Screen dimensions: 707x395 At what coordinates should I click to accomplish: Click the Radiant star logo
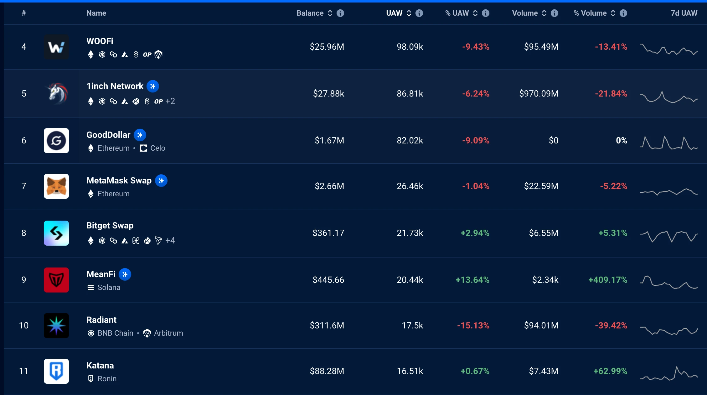coord(56,326)
